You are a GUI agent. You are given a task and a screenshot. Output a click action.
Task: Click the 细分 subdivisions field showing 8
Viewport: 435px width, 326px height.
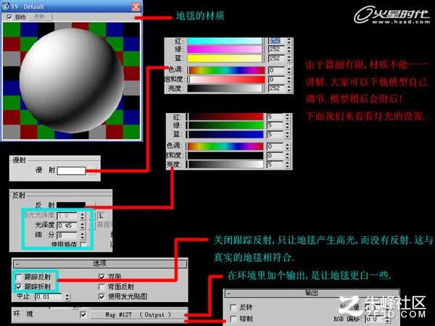point(68,235)
